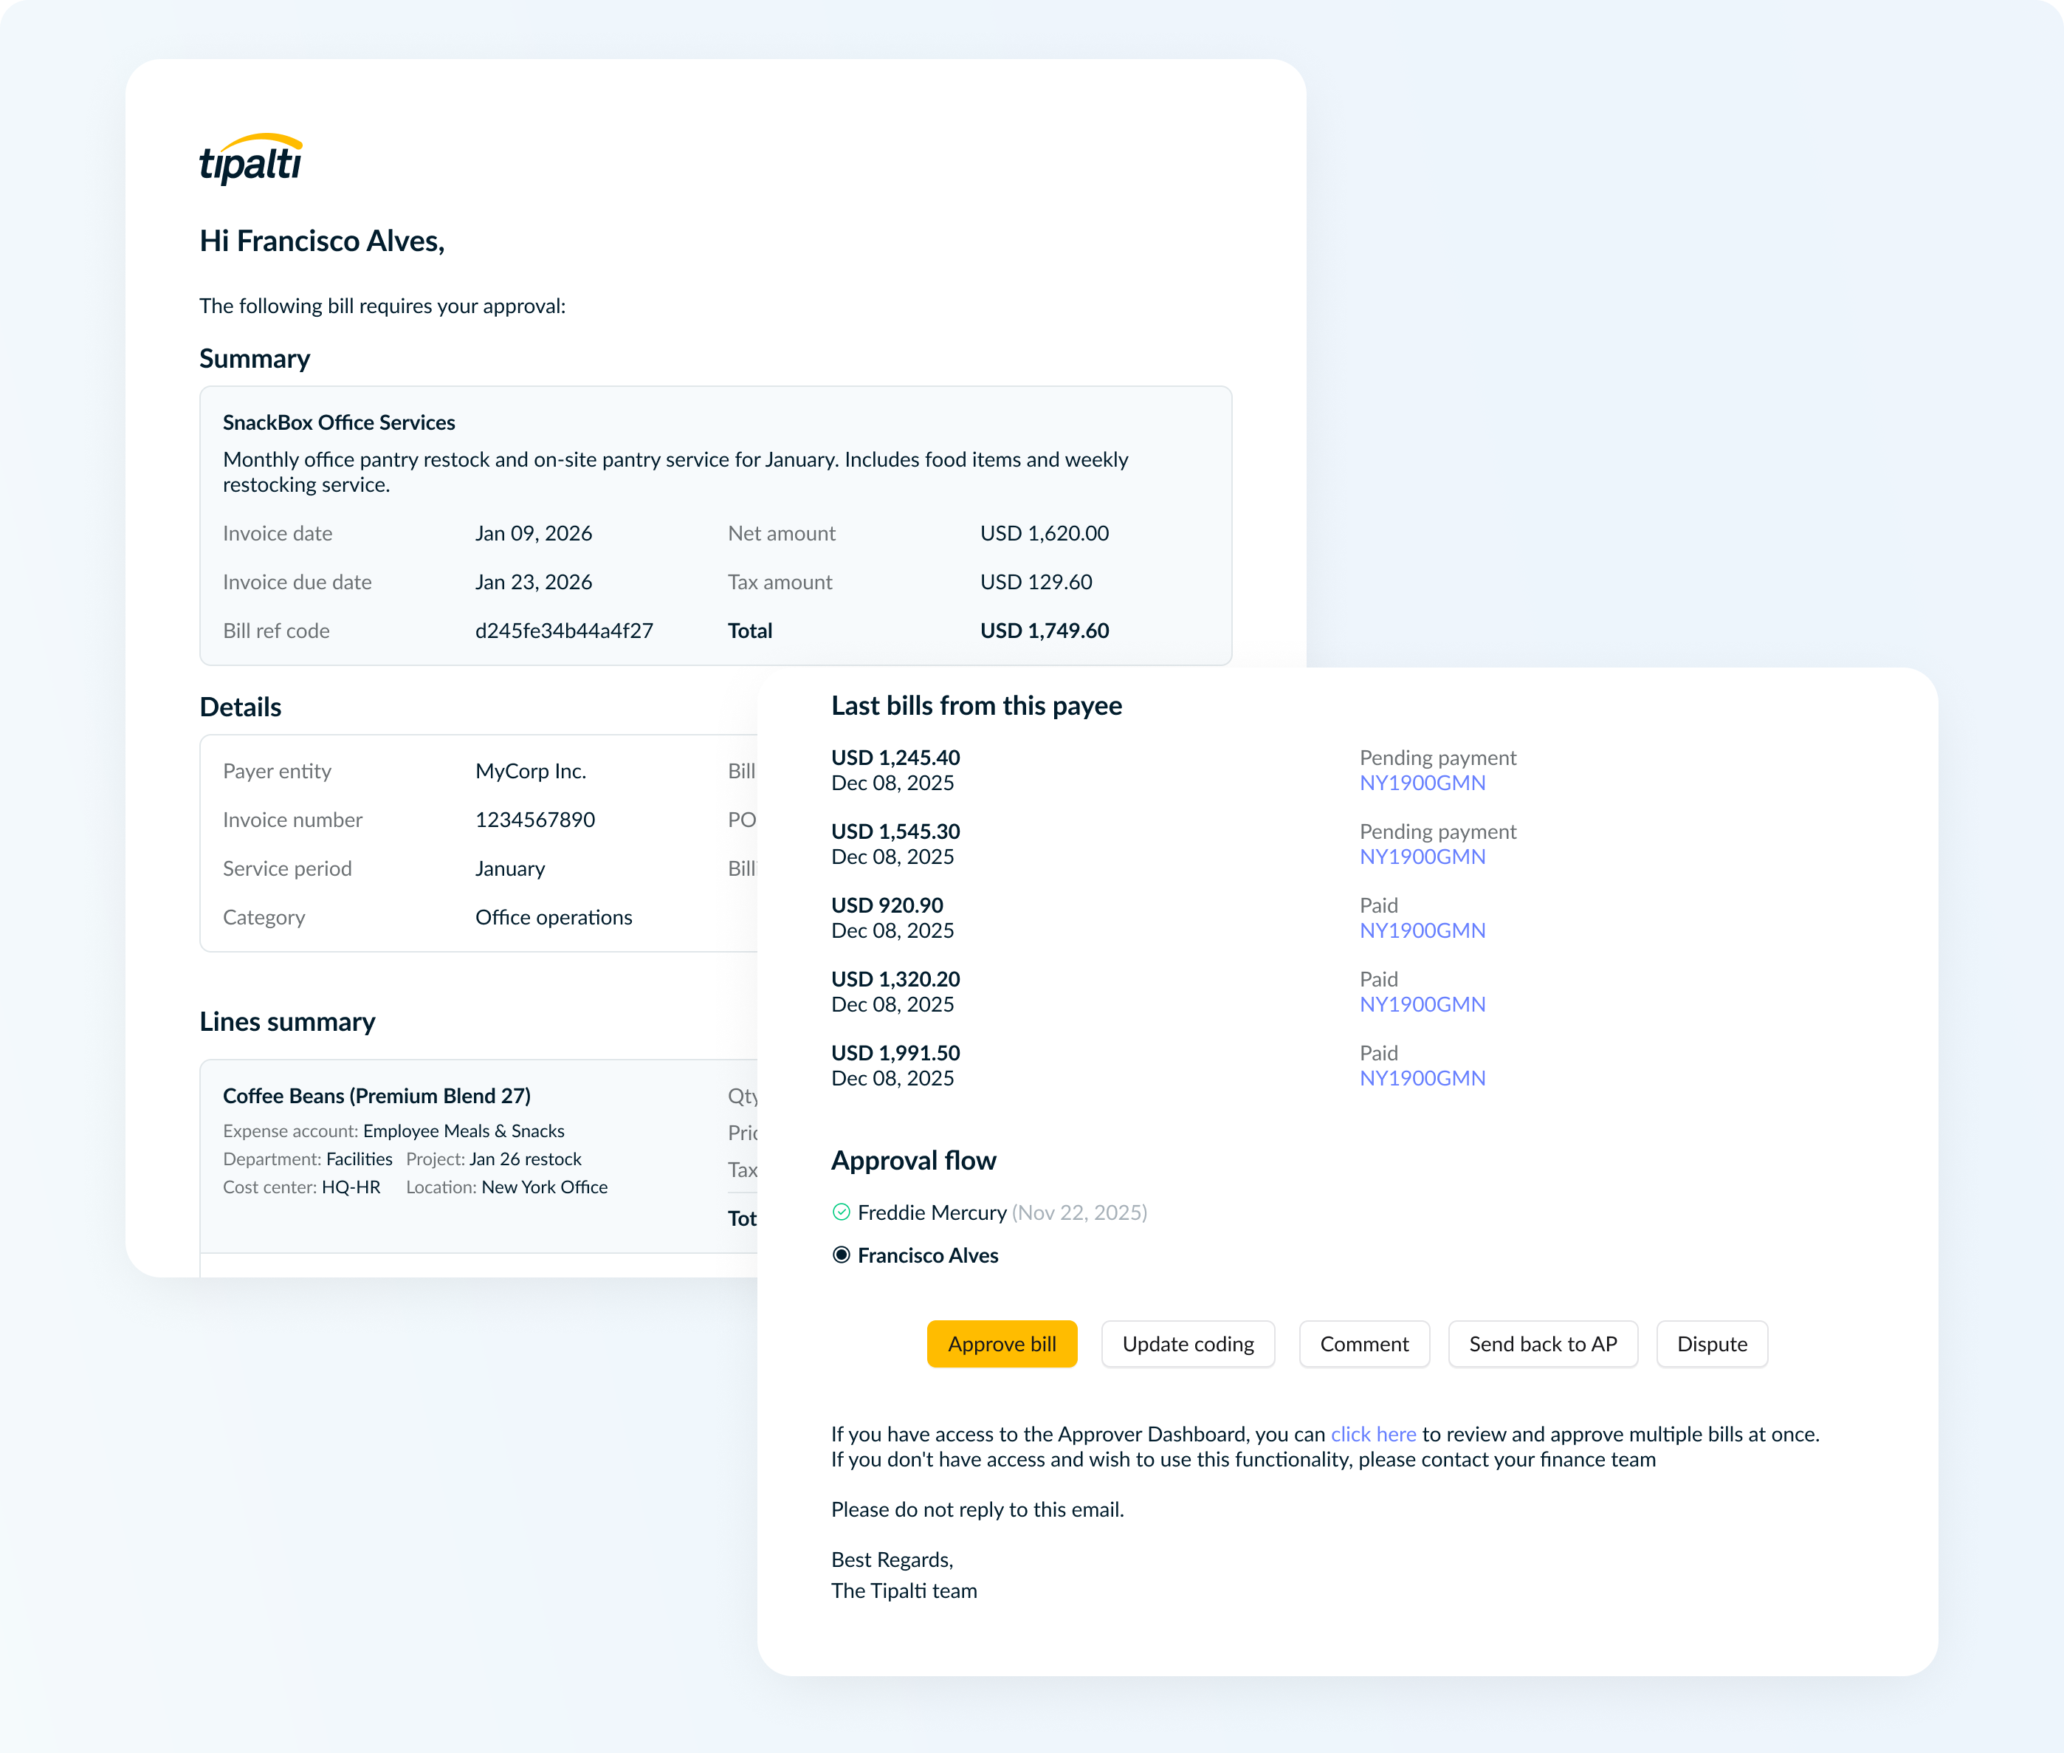Open the Update coding action
Screen dimensions: 2064x1753
1188,1344
